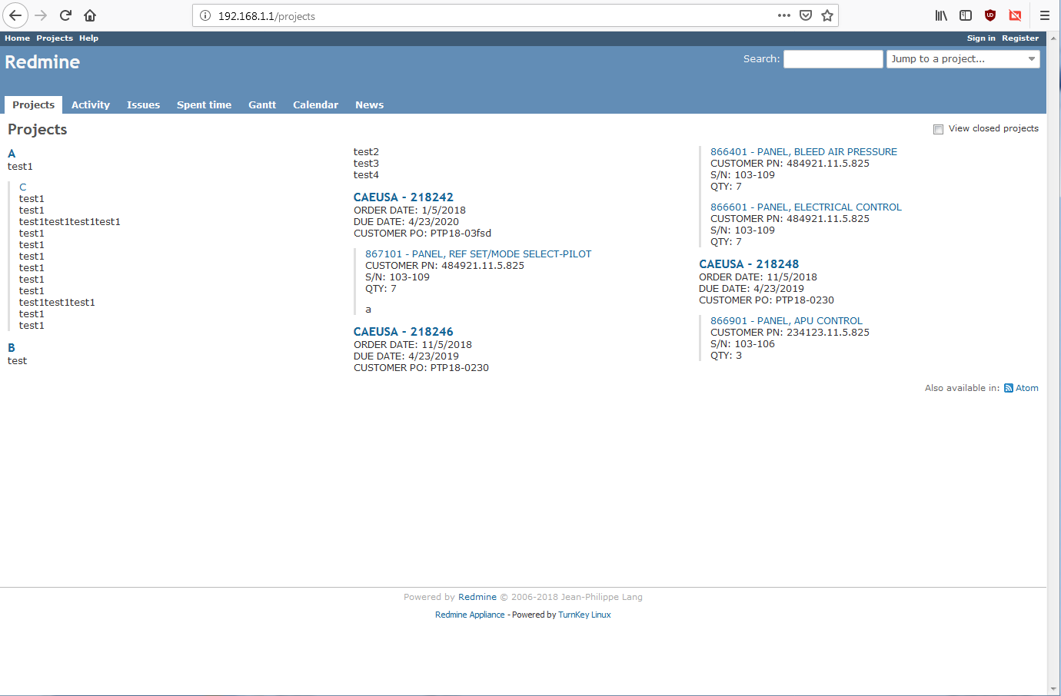Select the test4 description text
The width and height of the screenshot is (1061, 696).
click(x=366, y=174)
